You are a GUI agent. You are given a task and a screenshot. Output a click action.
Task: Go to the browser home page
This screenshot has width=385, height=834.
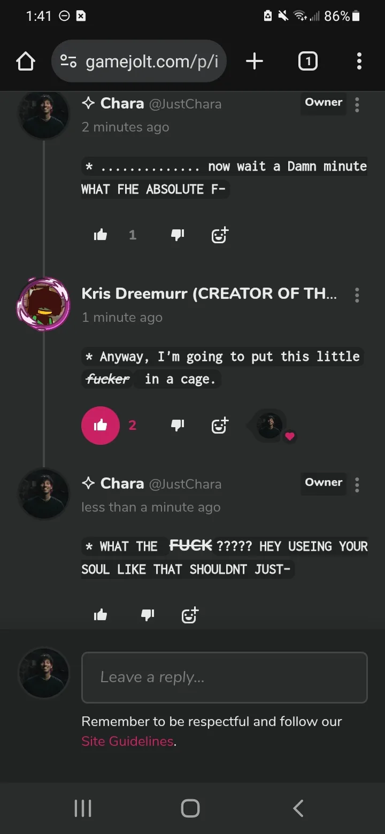pyautogui.click(x=26, y=61)
